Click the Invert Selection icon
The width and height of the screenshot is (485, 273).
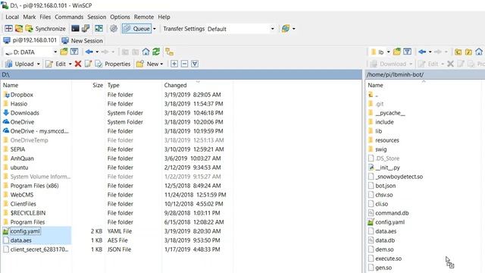(x=195, y=64)
